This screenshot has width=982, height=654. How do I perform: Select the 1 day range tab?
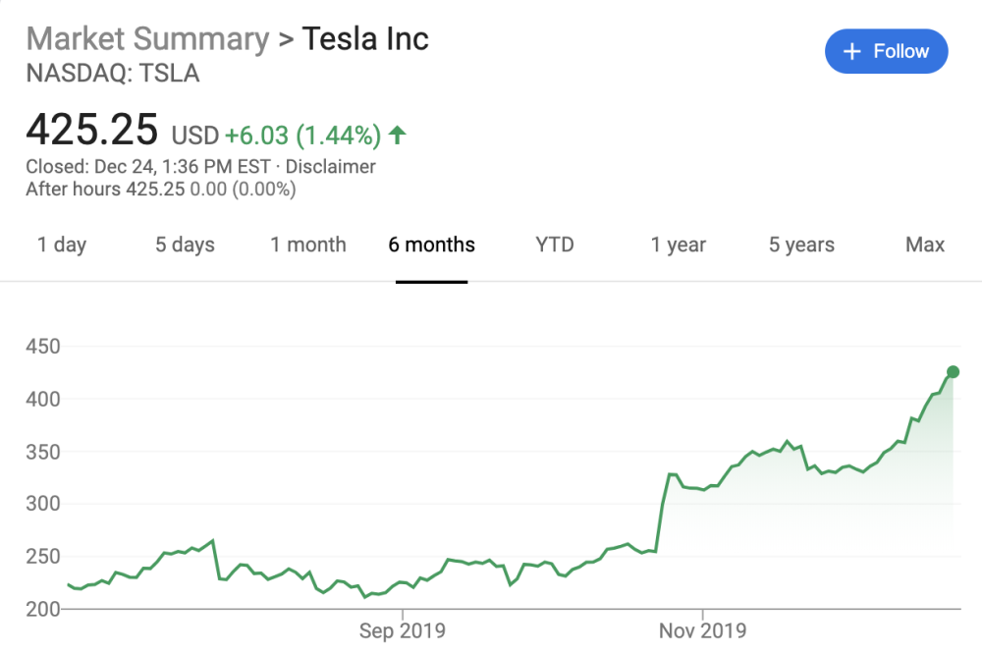pos(62,245)
